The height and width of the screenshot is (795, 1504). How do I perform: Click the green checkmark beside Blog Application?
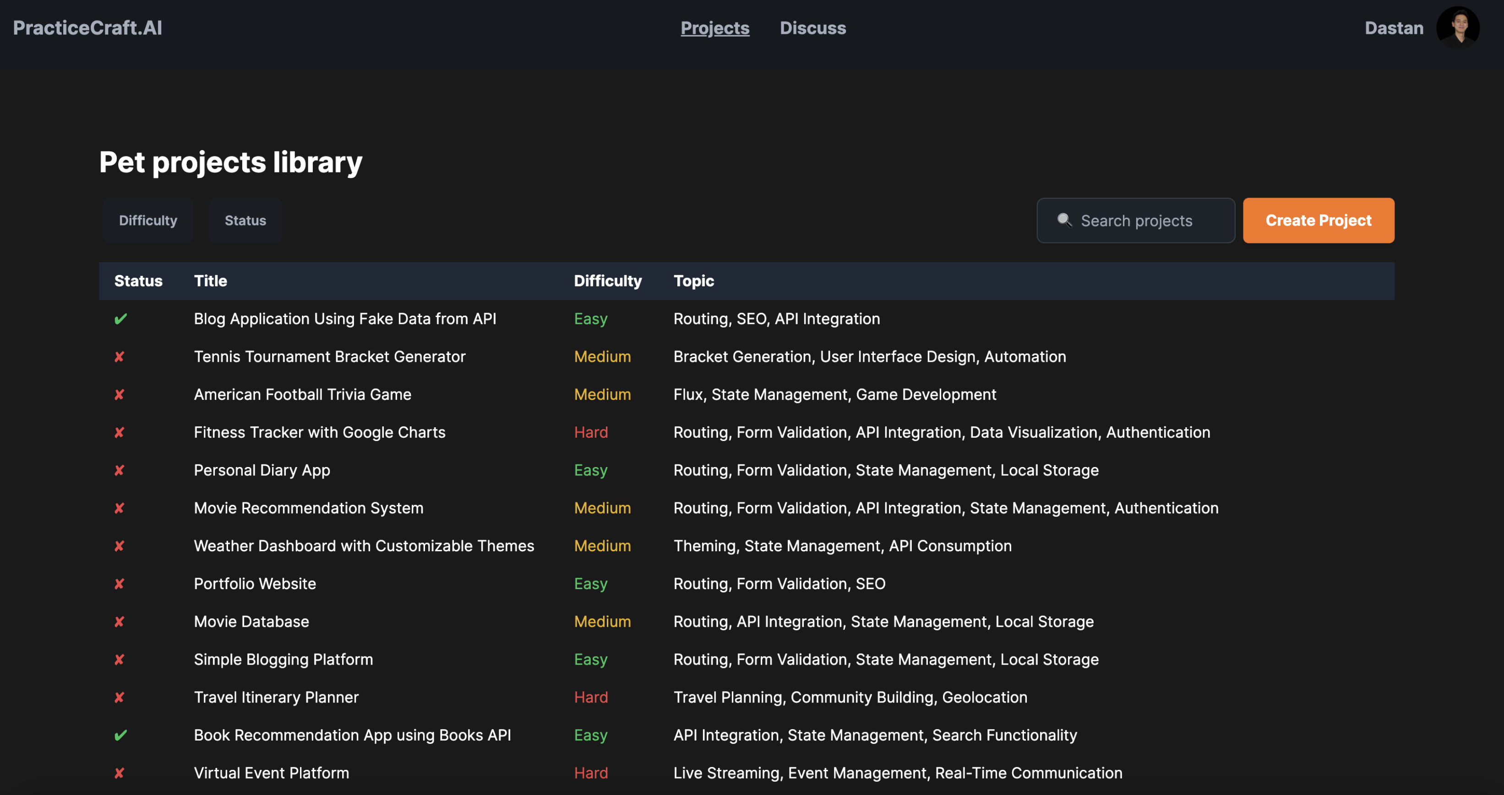(120, 319)
